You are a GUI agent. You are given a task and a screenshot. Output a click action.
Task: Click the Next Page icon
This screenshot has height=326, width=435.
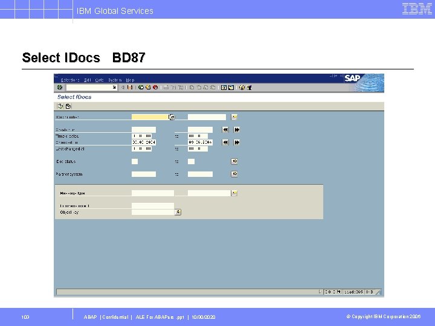click(206, 88)
